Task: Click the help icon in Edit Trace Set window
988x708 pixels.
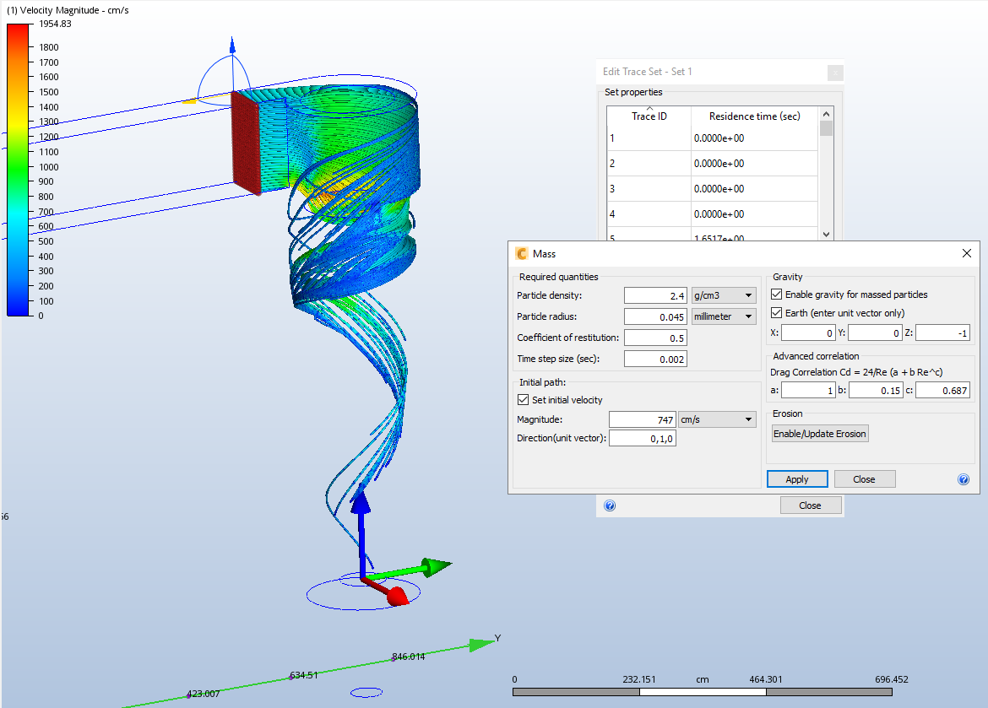Action: pos(610,505)
